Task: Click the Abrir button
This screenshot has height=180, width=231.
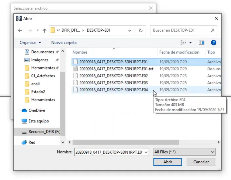Action: pyautogui.click(x=168, y=162)
